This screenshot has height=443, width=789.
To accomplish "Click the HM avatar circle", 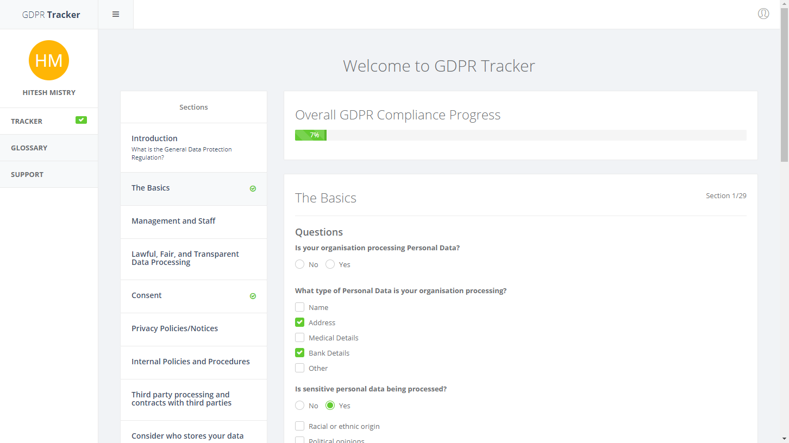I will pyautogui.click(x=48, y=60).
